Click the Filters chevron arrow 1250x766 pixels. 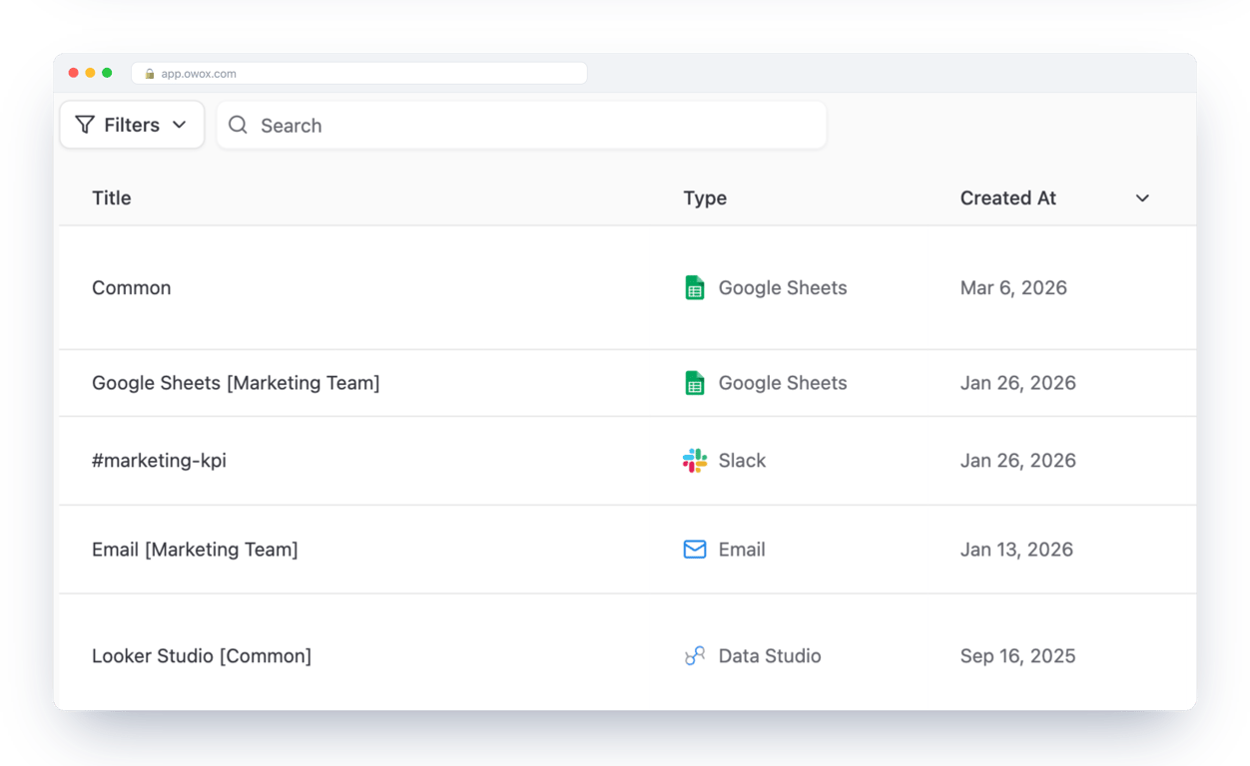click(x=180, y=125)
